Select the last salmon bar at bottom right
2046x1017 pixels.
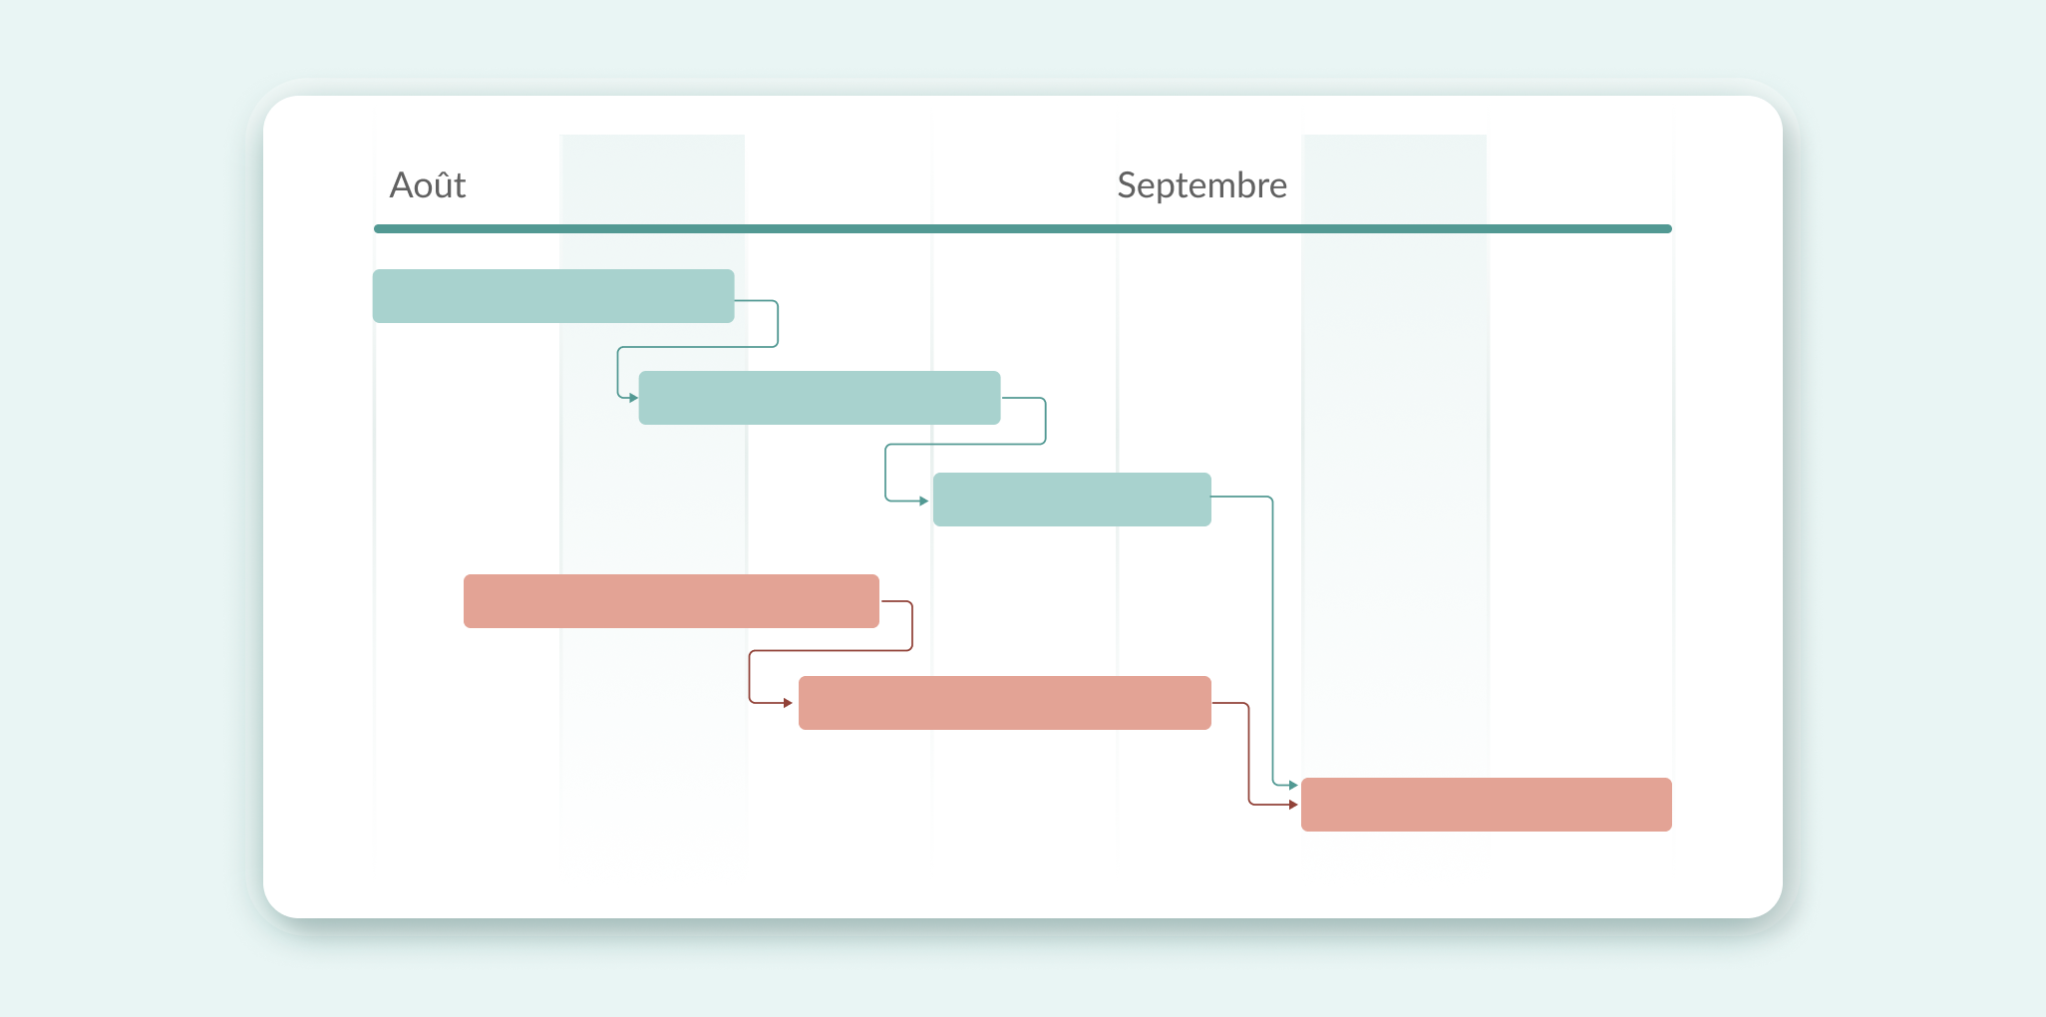(1486, 805)
